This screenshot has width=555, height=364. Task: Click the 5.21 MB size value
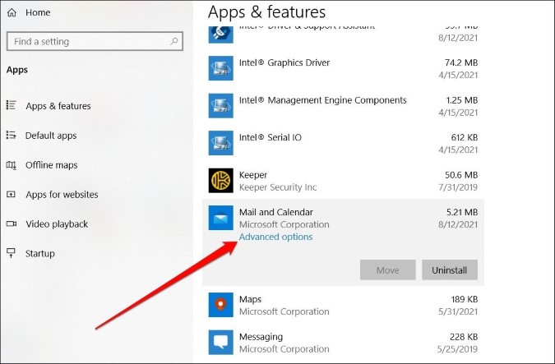462,212
